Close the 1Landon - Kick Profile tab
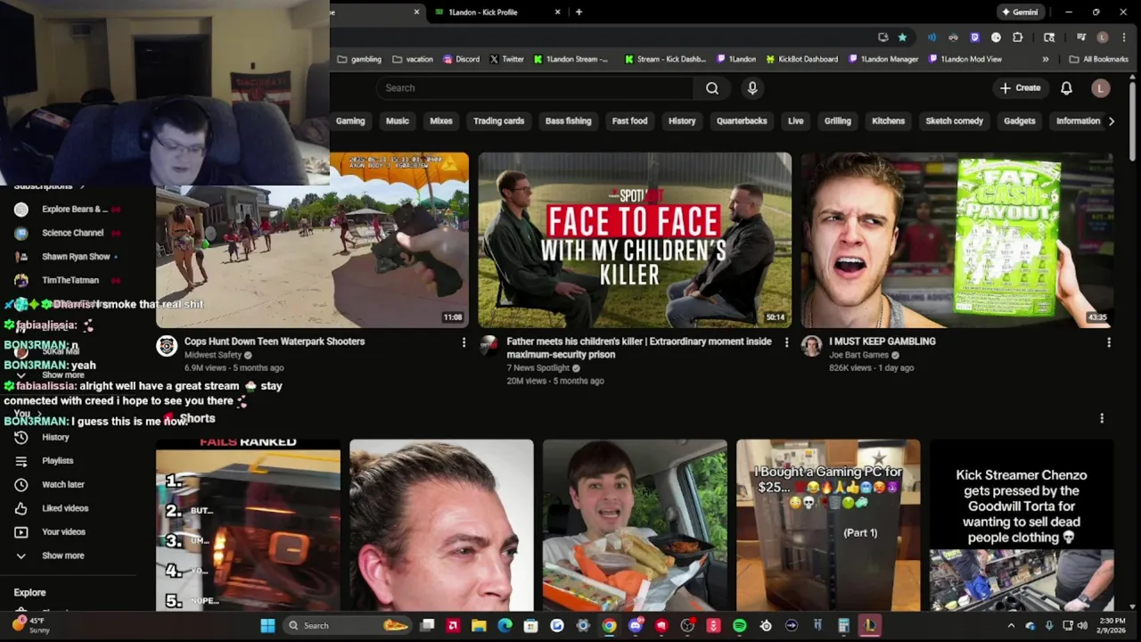The image size is (1141, 642). (558, 12)
